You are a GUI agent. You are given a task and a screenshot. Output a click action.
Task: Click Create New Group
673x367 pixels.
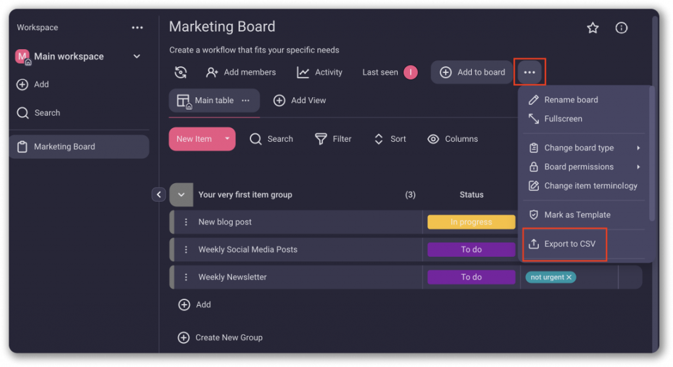[x=220, y=337]
